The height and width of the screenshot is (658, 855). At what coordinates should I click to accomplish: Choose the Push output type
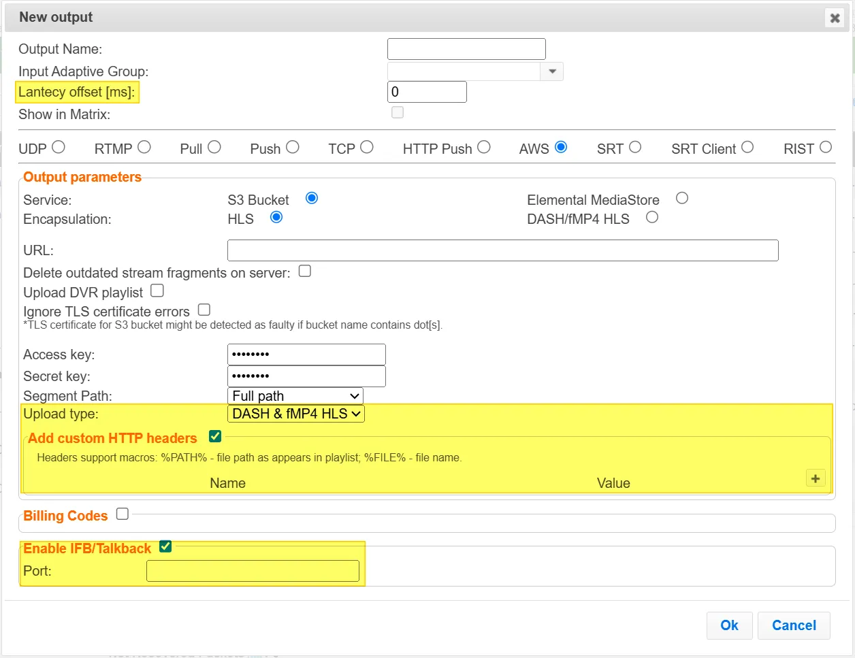point(293,147)
